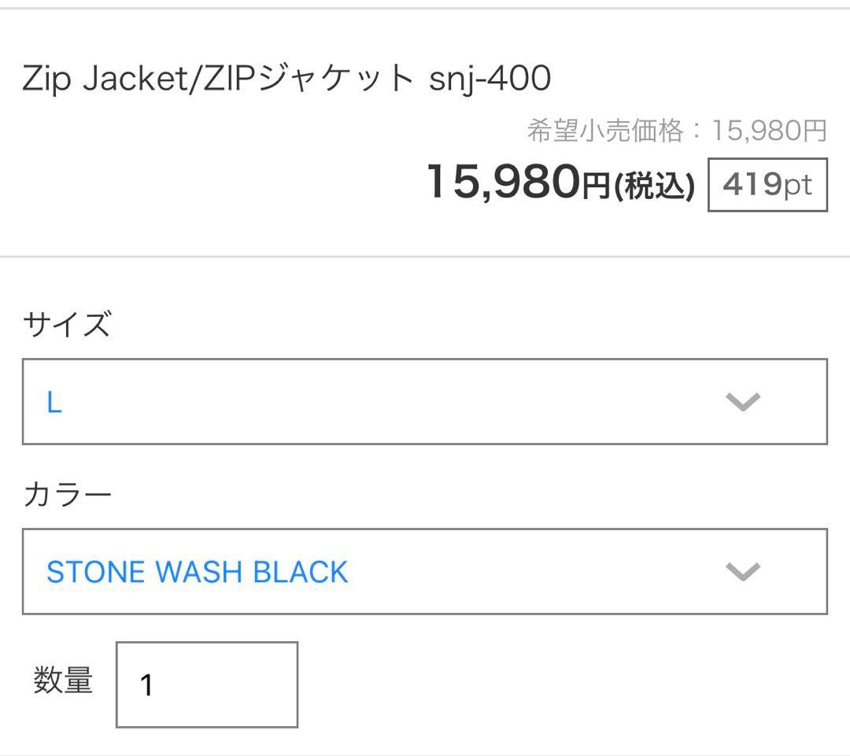Click inside the color selection field
This screenshot has width=850, height=756.
point(472,571)
